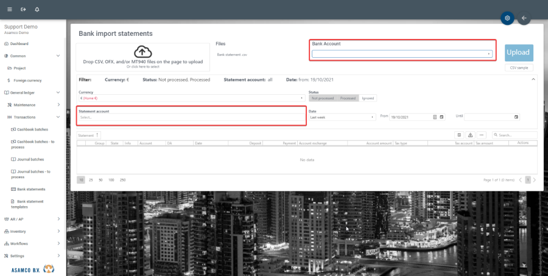
Task: Click the logout icon in top bar
Action: coord(23,10)
